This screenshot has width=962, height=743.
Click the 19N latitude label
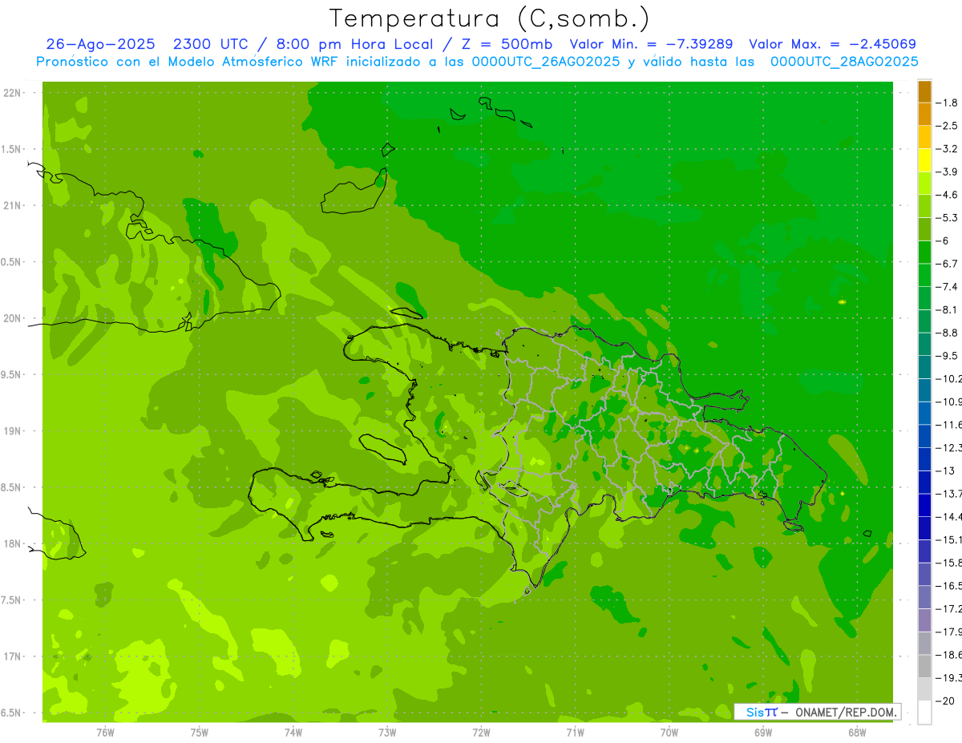pos(13,431)
